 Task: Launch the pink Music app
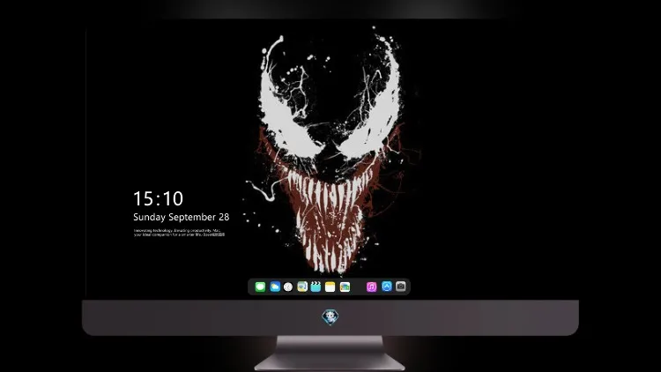click(371, 286)
